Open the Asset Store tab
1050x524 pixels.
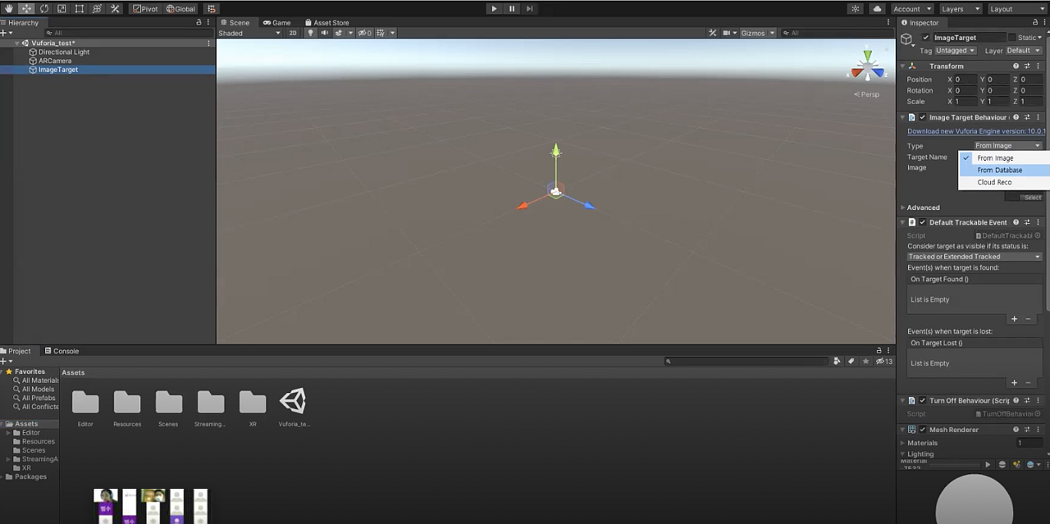point(326,23)
